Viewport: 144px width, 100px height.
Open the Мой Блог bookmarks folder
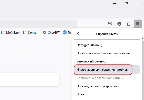coord(11,32)
